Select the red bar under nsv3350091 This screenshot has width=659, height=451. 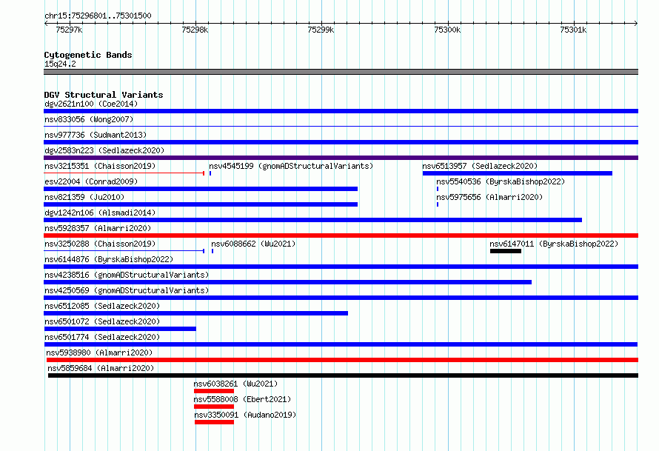coord(214,422)
